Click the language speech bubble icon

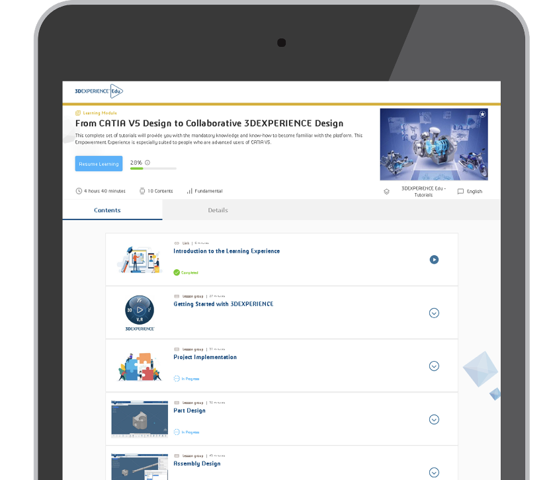(x=461, y=191)
